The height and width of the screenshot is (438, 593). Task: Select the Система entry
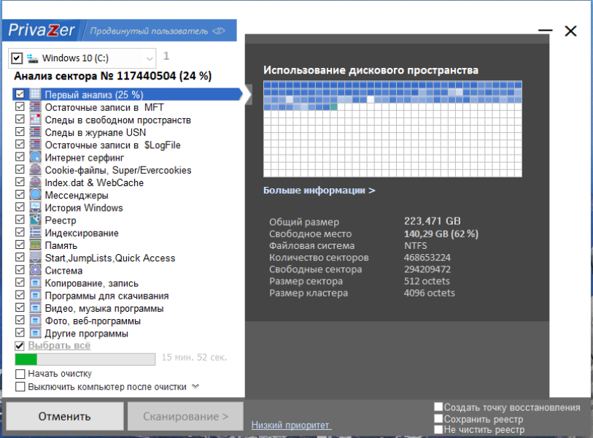[x=63, y=271]
